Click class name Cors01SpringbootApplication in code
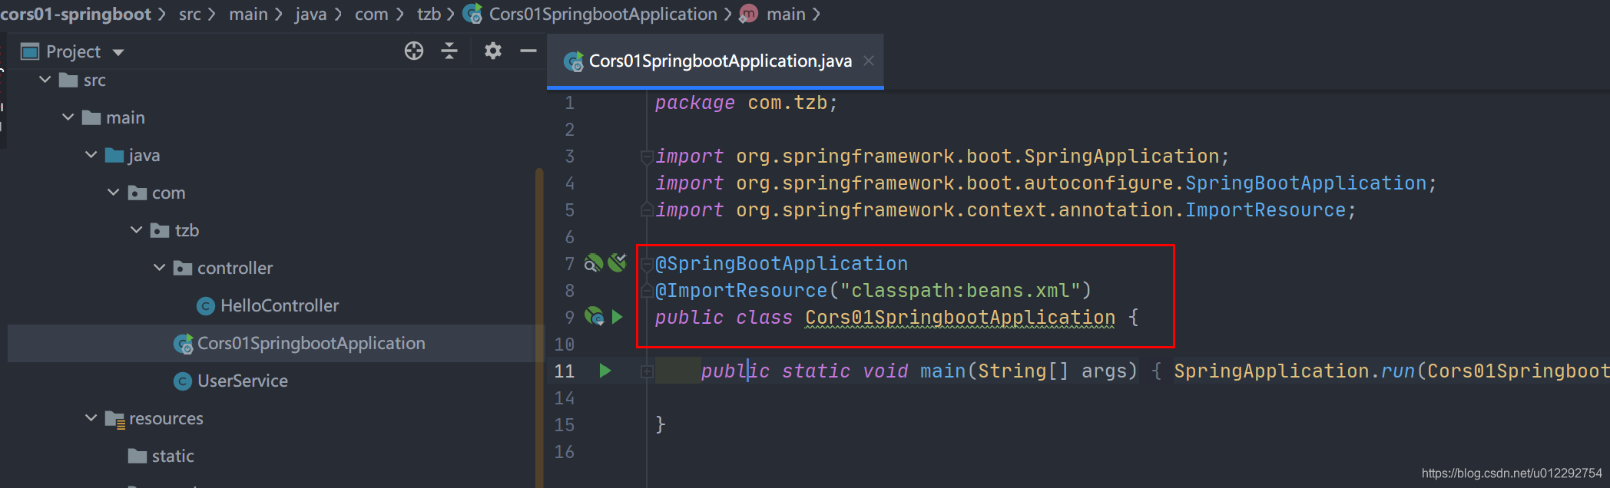 click(x=960, y=317)
